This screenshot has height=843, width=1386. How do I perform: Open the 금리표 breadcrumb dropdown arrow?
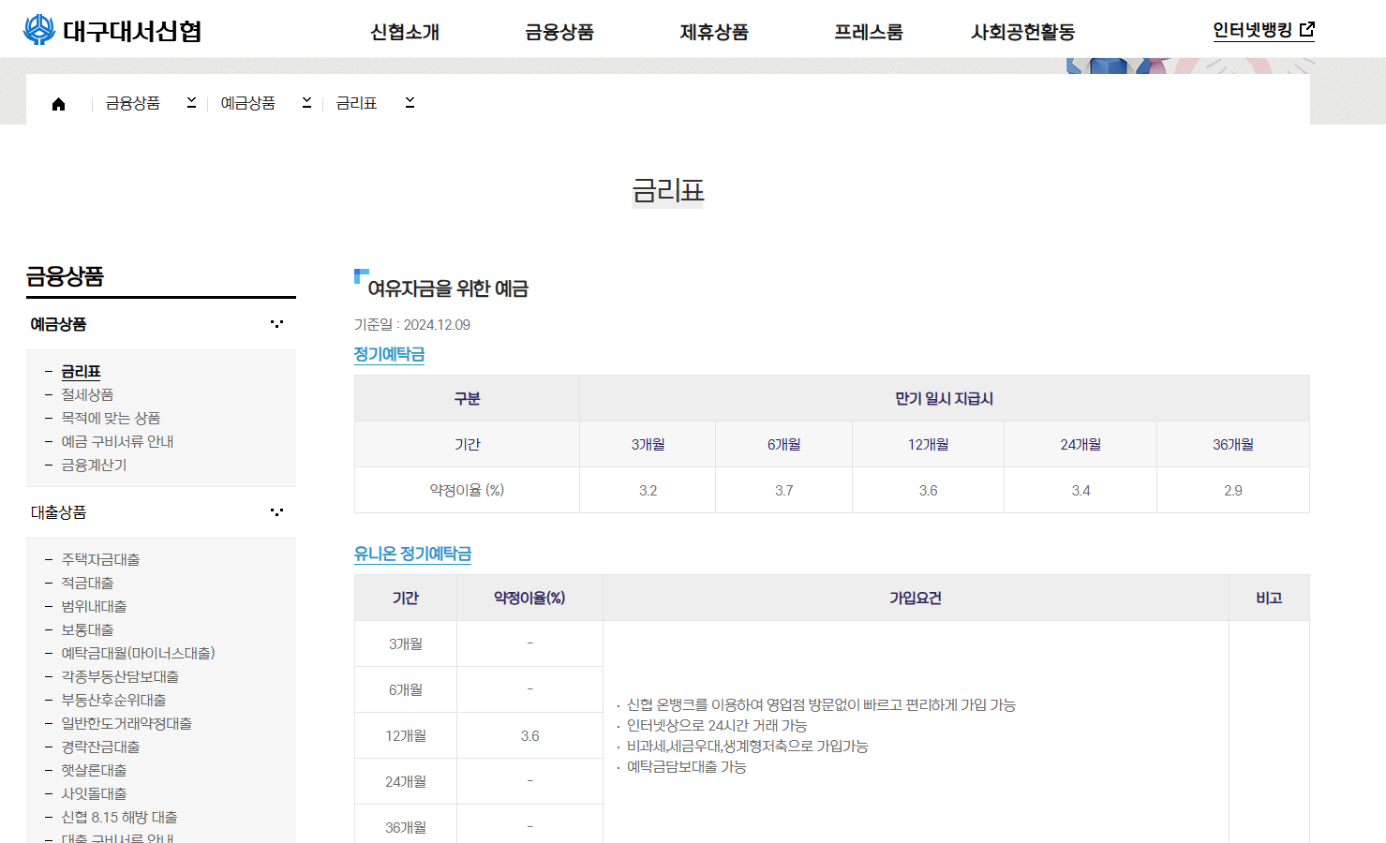410,103
